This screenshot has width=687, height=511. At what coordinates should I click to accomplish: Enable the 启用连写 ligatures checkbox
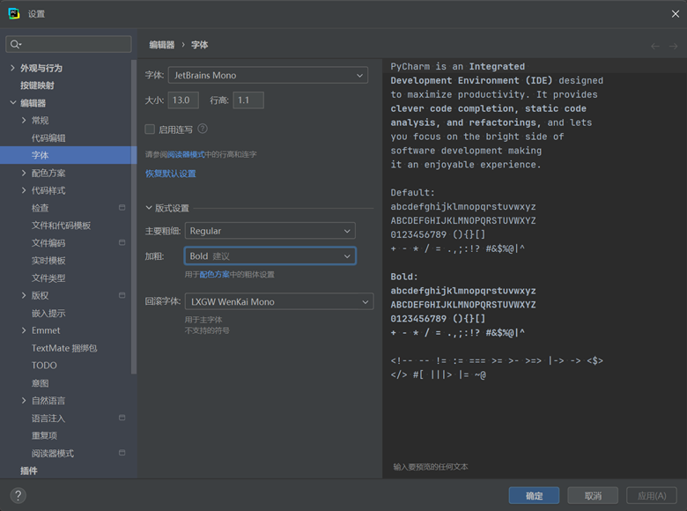(150, 130)
